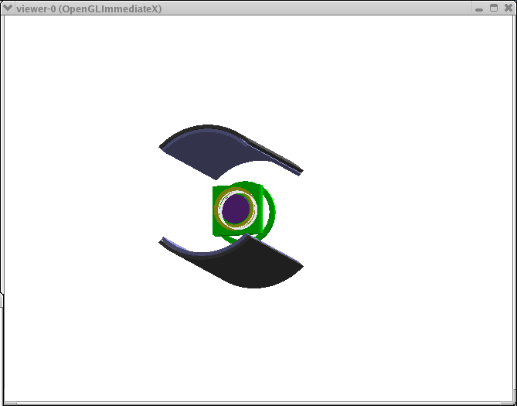The width and height of the screenshot is (517, 406).
Task: Select the right tip of the lower blade
Action: pos(301,268)
